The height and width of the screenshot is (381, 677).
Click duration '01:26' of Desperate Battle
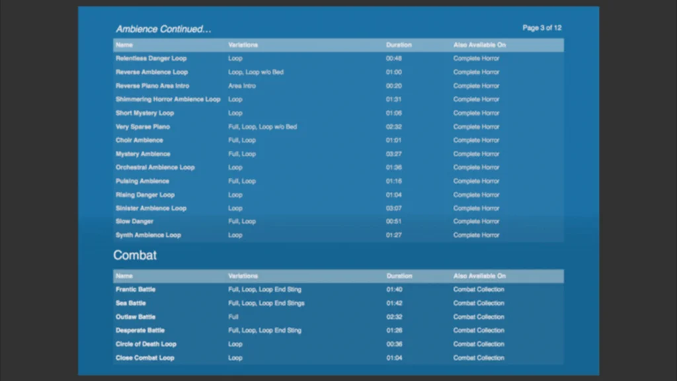coord(394,331)
